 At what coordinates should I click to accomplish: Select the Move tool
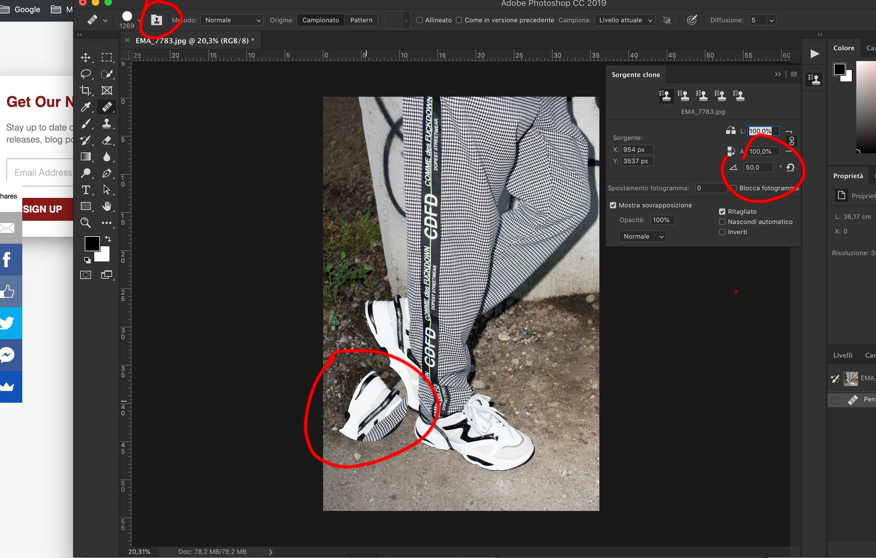(x=86, y=58)
